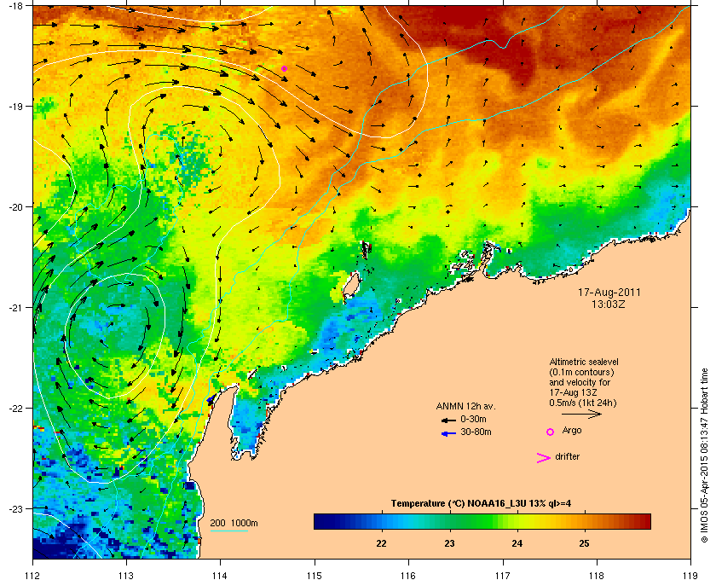Click the cyan 200 1000m isobath legend line
The height and width of the screenshot is (580, 716).
click(x=228, y=531)
